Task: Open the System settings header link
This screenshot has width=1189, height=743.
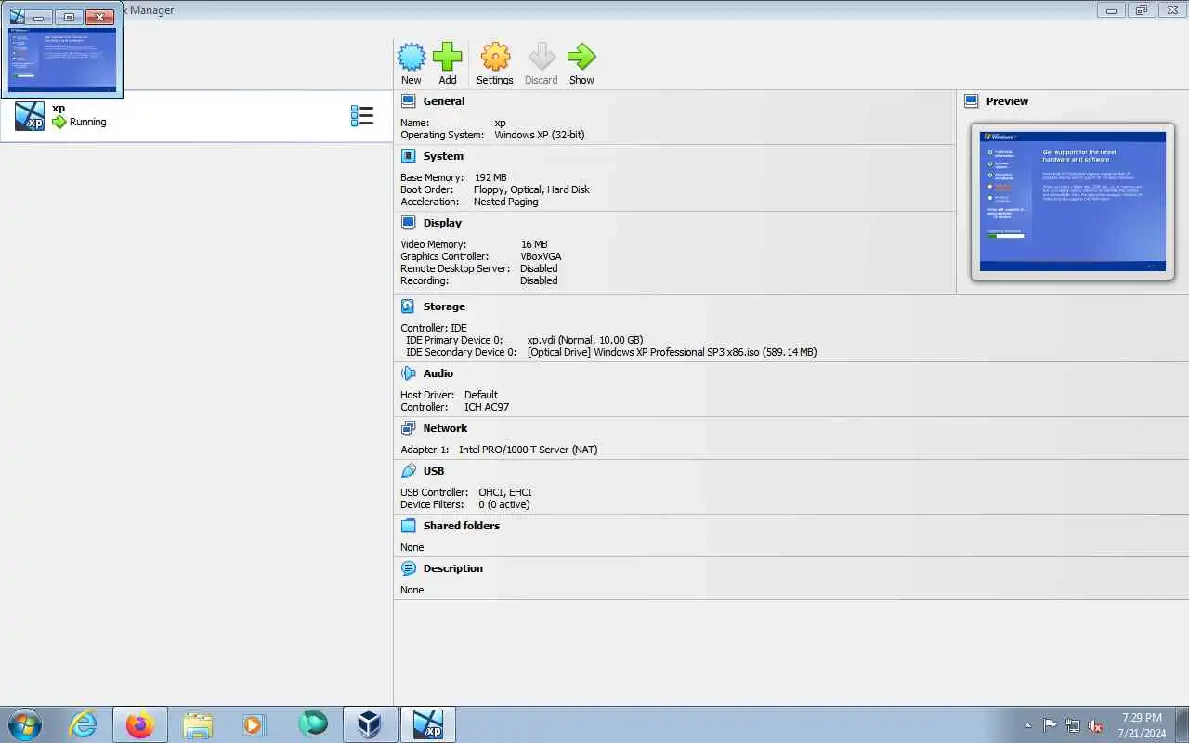Action: 443,156
